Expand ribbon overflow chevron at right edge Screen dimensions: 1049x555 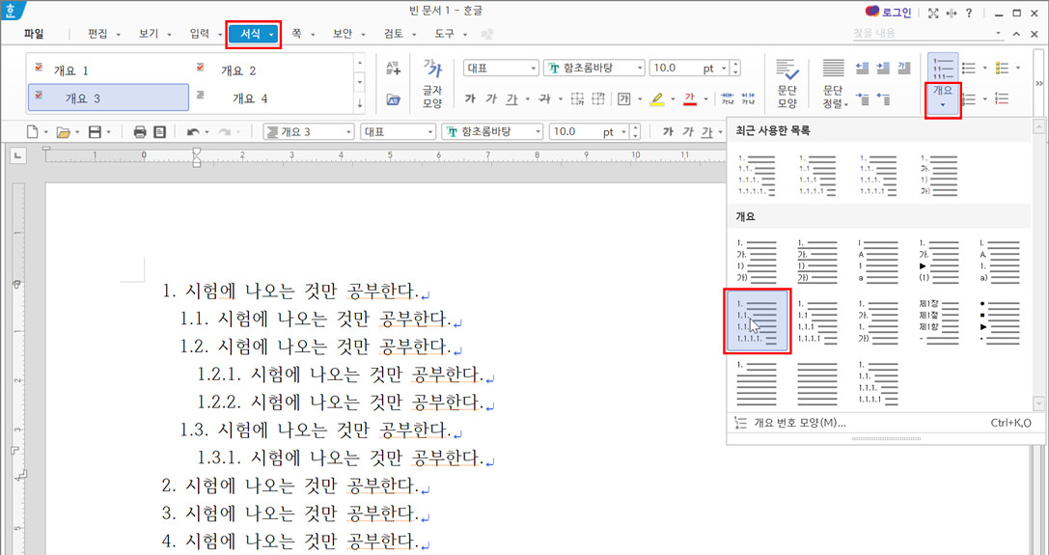(1039, 84)
